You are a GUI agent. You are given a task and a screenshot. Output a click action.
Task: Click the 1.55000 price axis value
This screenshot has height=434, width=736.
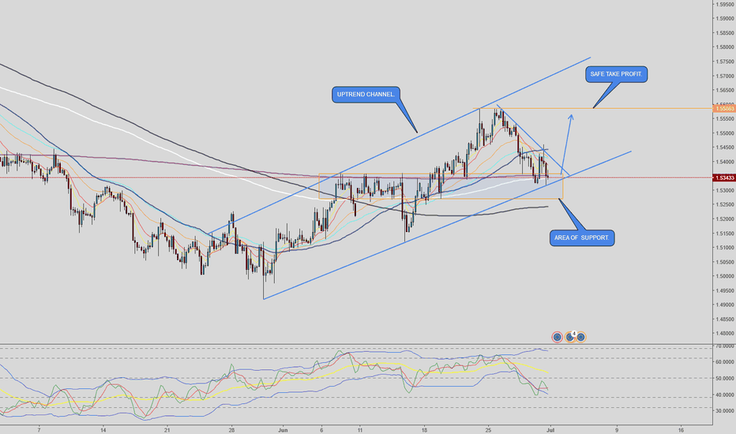click(x=725, y=133)
